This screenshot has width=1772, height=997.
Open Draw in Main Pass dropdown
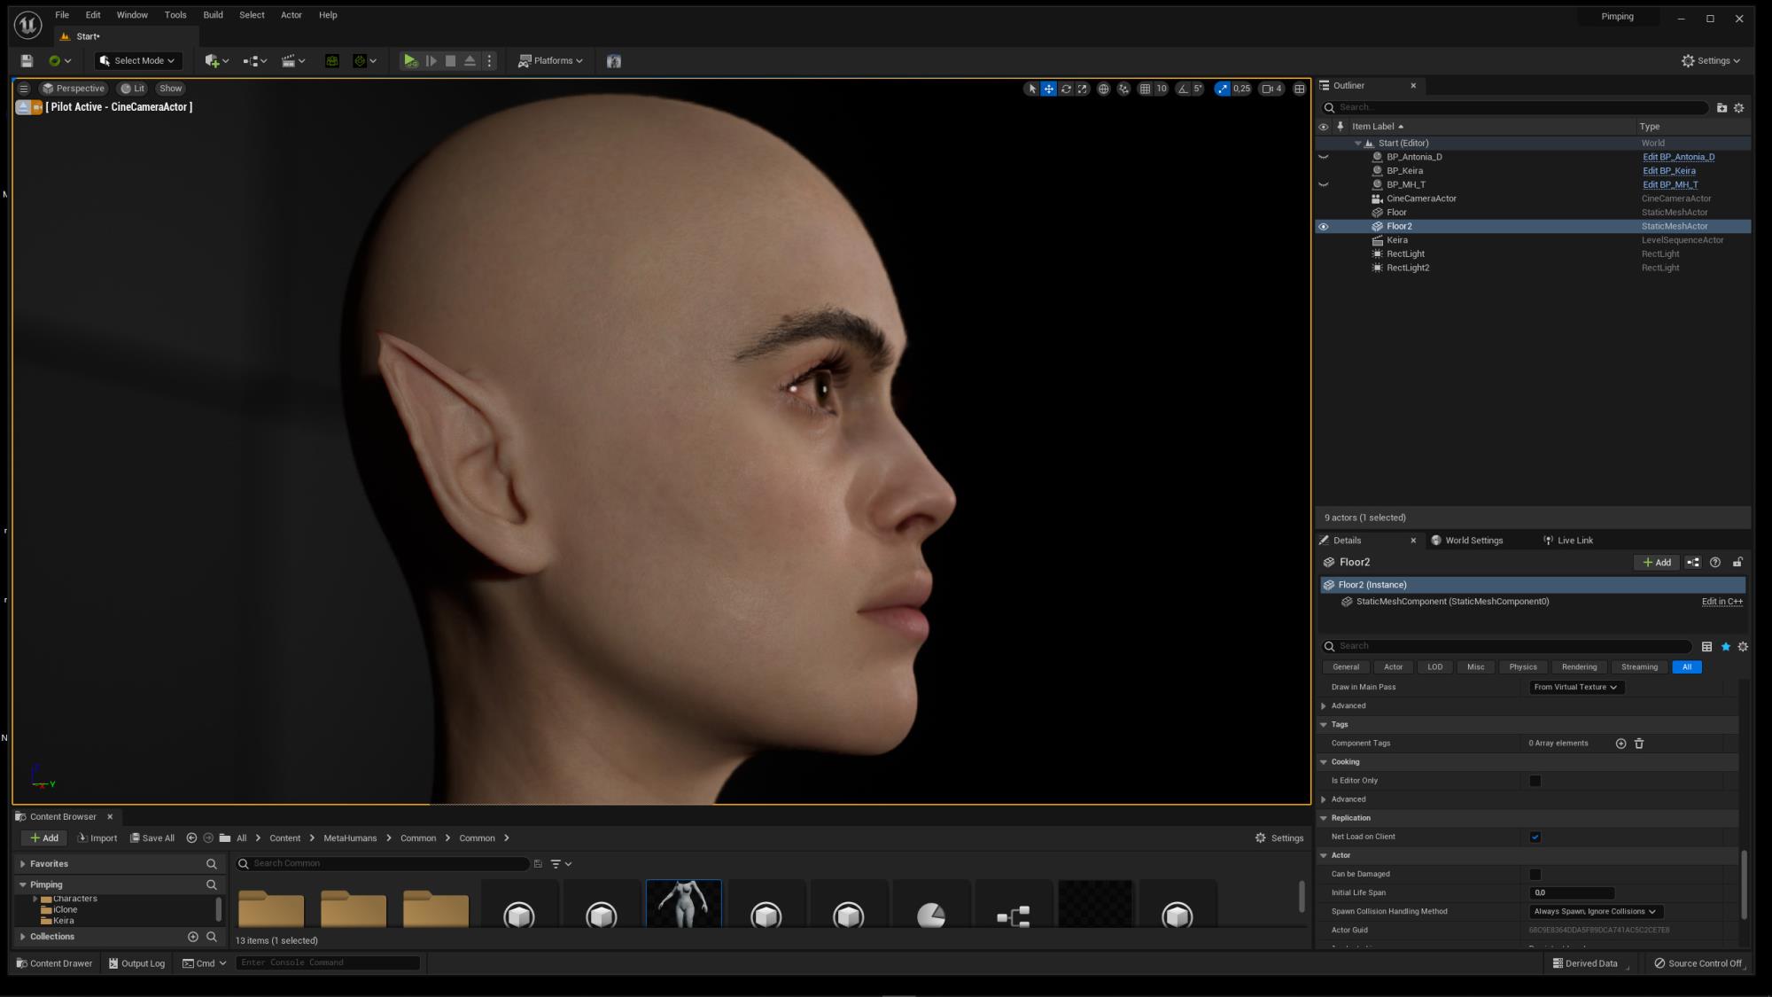(x=1576, y=688)
